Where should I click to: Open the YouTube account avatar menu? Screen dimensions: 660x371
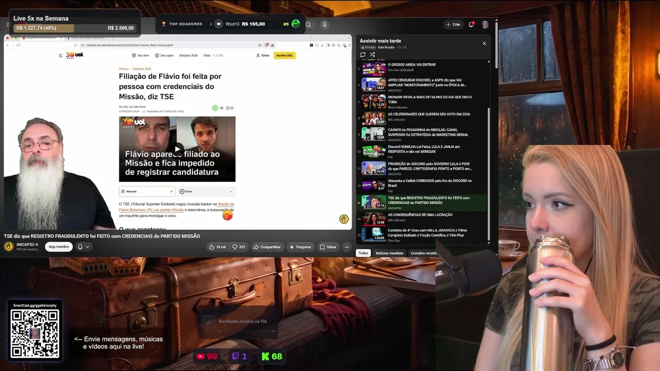pyautogui.click(x=485, y=24)
